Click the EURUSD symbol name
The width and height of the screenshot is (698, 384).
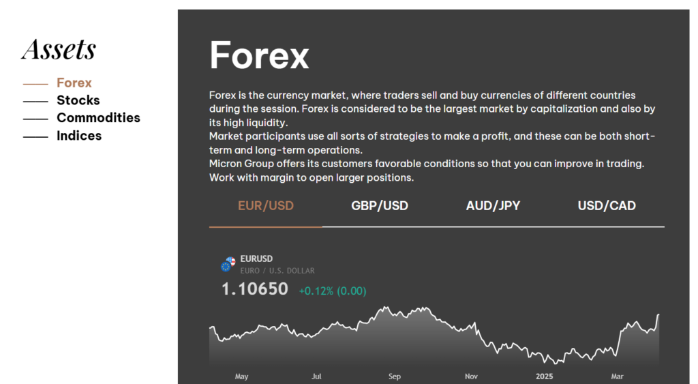[256, 259]
